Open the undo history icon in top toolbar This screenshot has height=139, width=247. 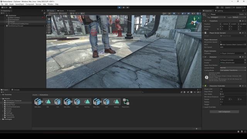[218, 8]
